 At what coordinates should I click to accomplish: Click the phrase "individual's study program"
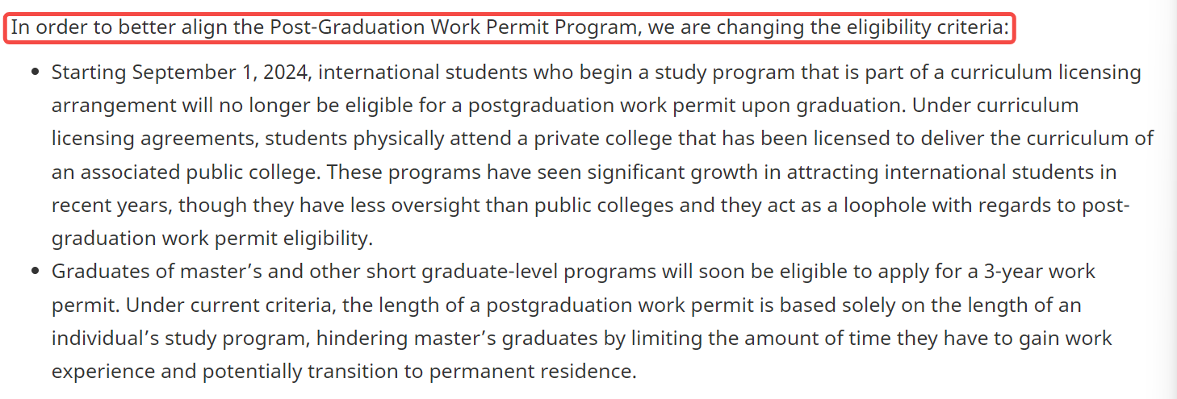176,339
